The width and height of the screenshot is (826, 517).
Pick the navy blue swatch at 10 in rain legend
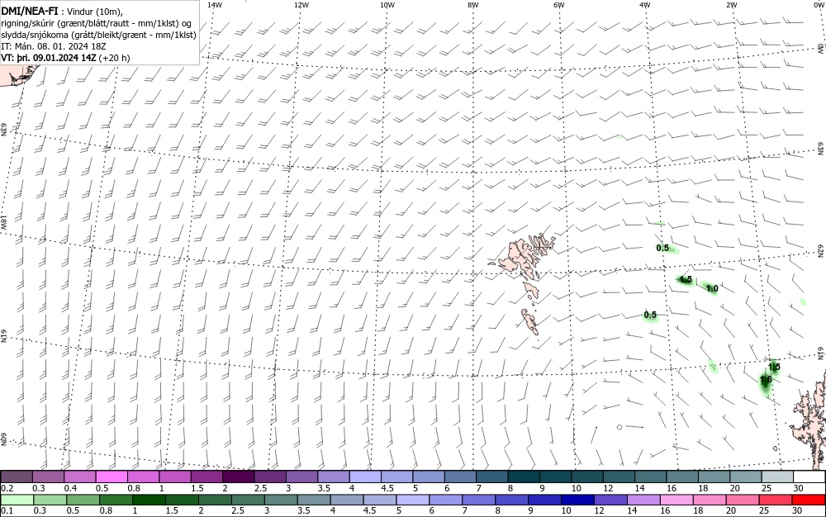(x=577, y=500)
